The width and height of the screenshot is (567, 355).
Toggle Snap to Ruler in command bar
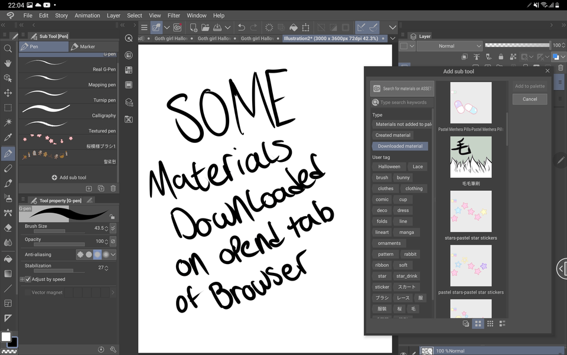361,28
